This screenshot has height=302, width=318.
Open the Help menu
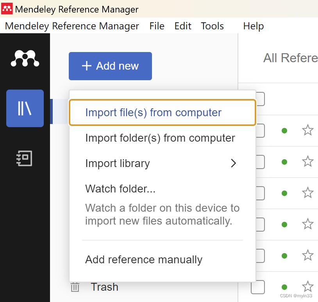point(254,26)
